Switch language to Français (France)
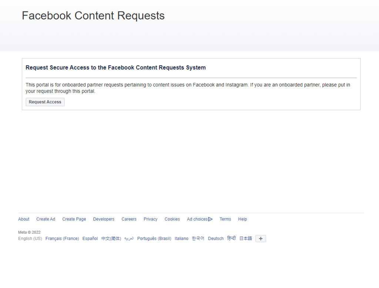The image size is (379, 288). point(62,239)
